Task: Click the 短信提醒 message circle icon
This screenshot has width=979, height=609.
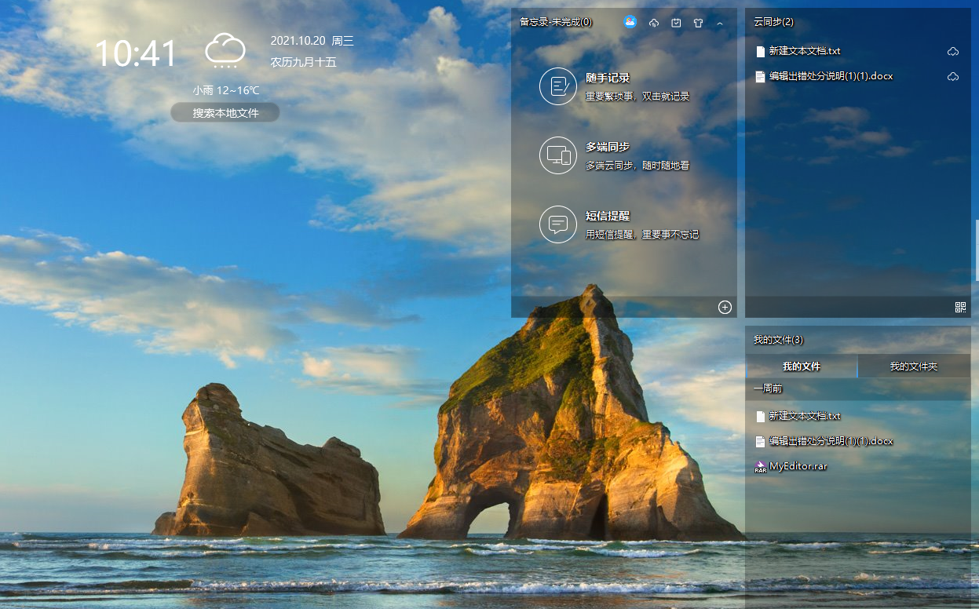Action: 558,224
